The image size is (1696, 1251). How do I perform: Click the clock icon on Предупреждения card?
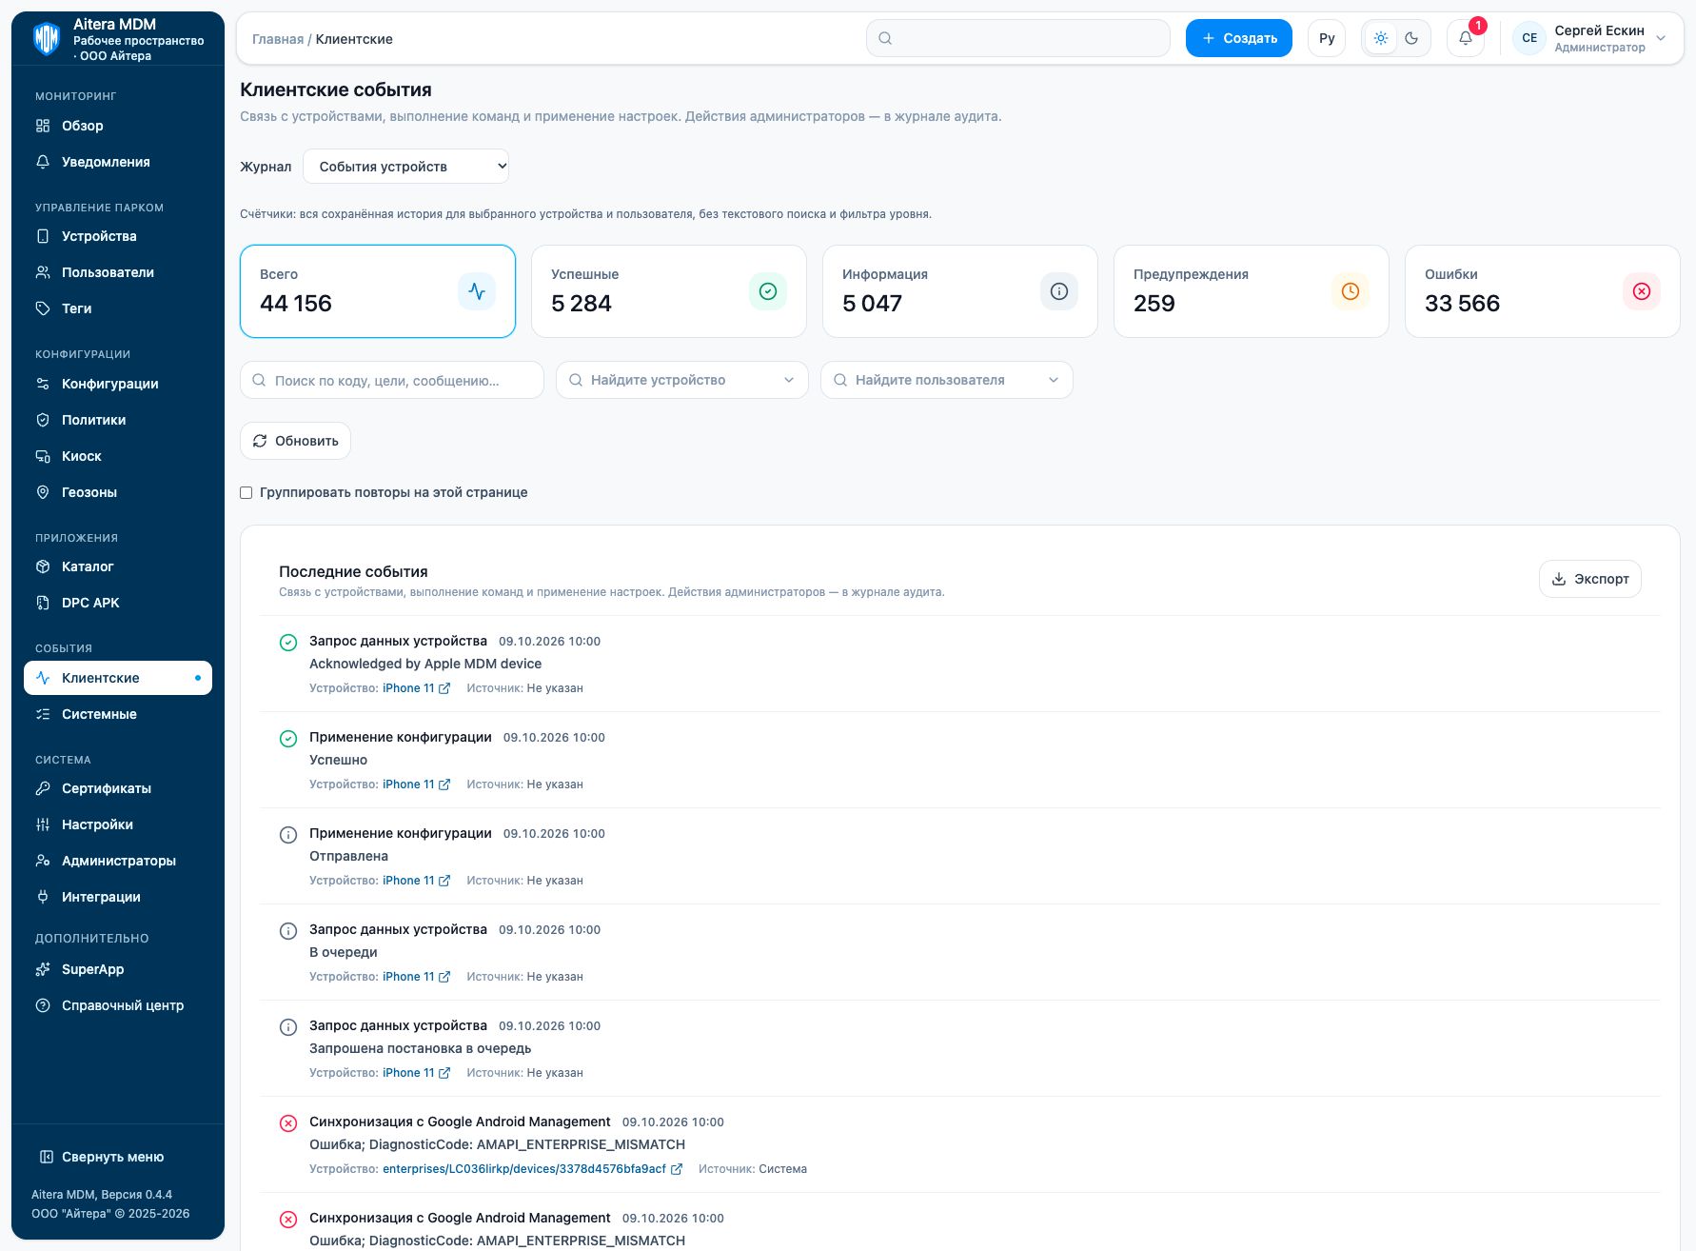click(x=1351, y=291)
